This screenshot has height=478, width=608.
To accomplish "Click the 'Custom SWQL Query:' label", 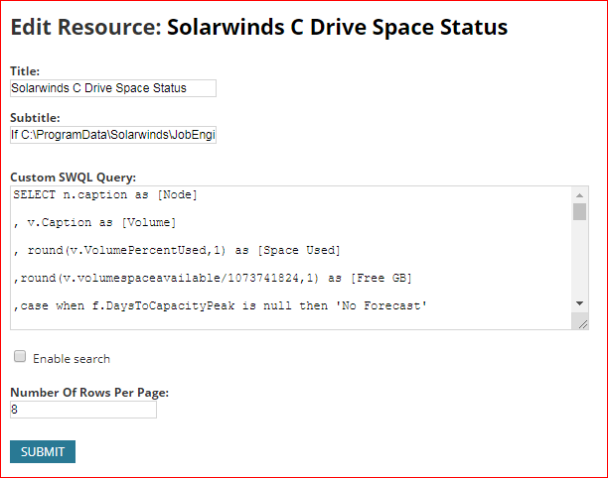I will [73, 178].
